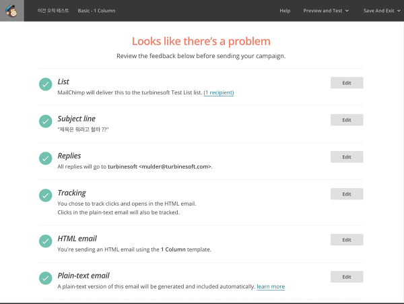Click the green checkmark beside Tracking
The image size is (404, 304).
[x=46, y=195]
